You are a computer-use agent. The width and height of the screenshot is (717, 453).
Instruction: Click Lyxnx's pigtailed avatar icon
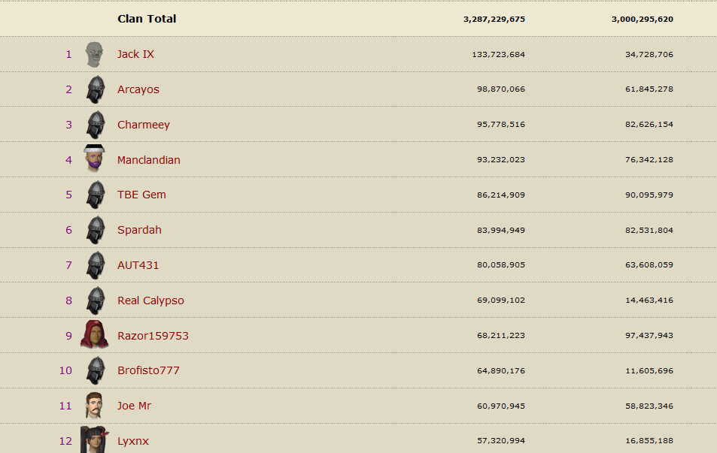click(x=94, y=439)
